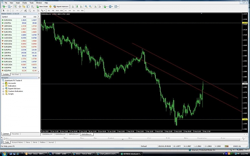Switch to line chart mode icon

coord(81,6)
